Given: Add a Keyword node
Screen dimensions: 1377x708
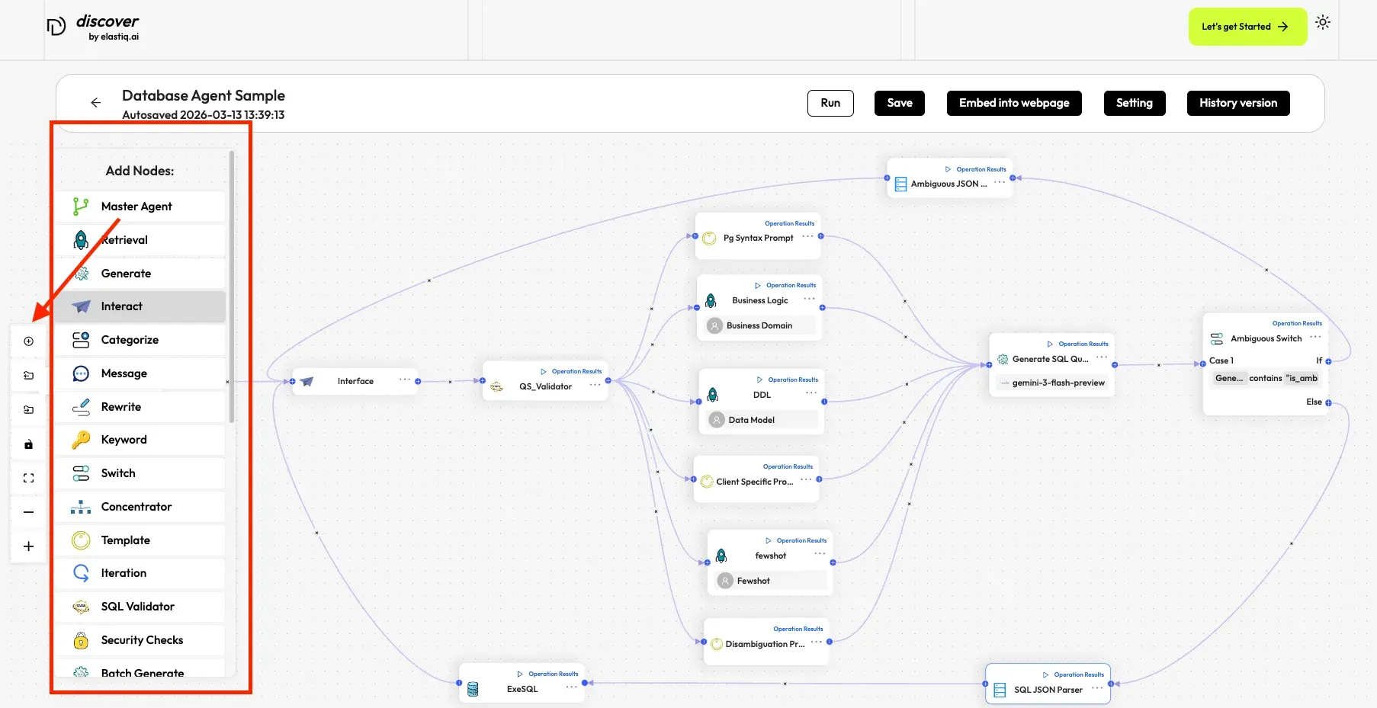Looking at the screenshot, I should pyautogui.click(x=124, y=440).
